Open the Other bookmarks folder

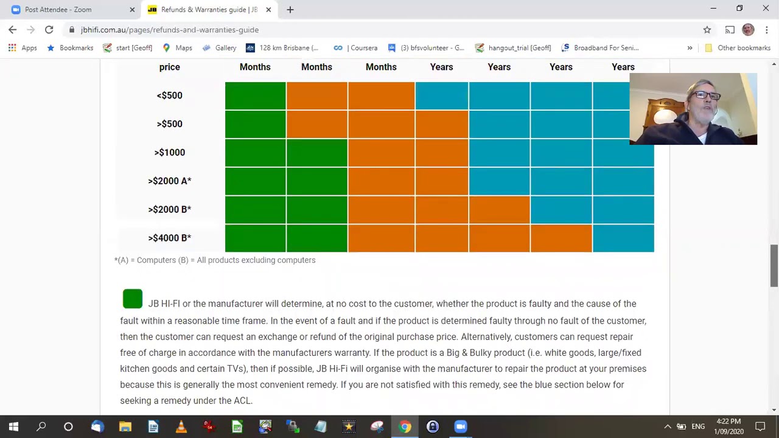tap(738, 47)
